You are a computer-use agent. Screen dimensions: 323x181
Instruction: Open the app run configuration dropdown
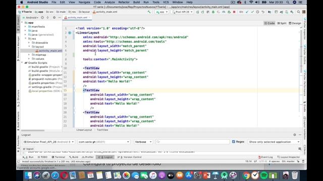(x=161, y=12)
